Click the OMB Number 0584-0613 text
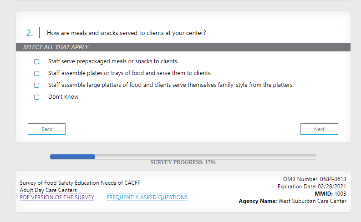 314,179
